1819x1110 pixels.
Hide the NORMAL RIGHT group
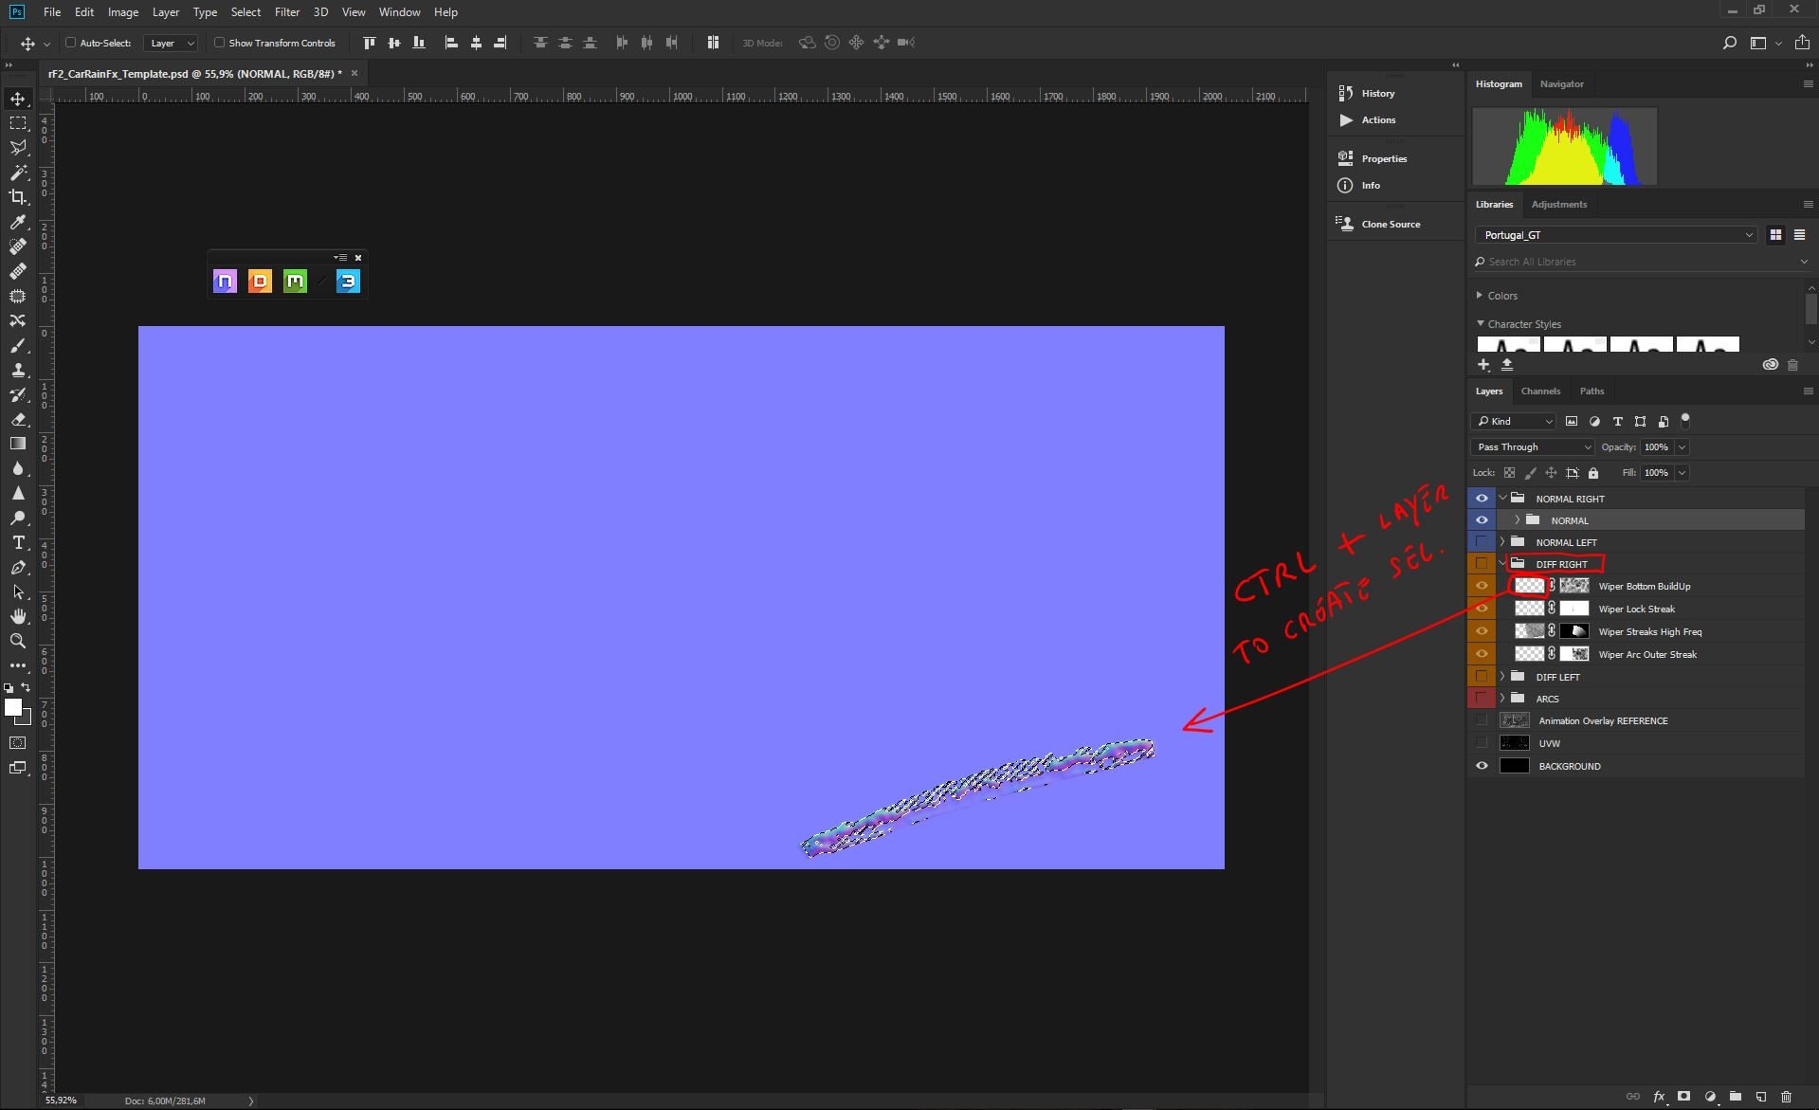[1482, 498]
